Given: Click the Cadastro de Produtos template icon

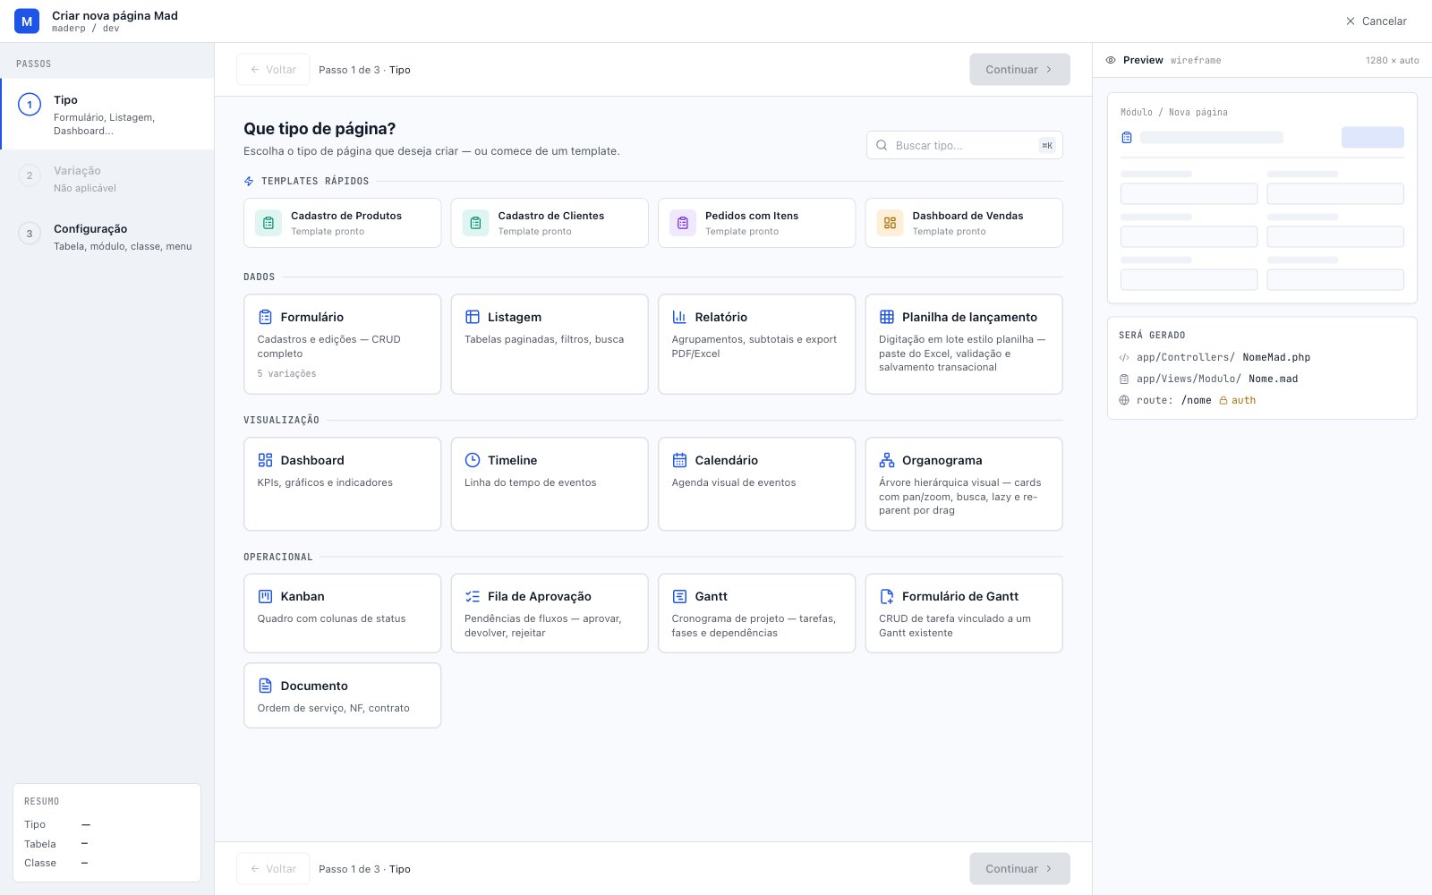Looking at the screenshot, I should pyautogui.click(x=268, y=223).
